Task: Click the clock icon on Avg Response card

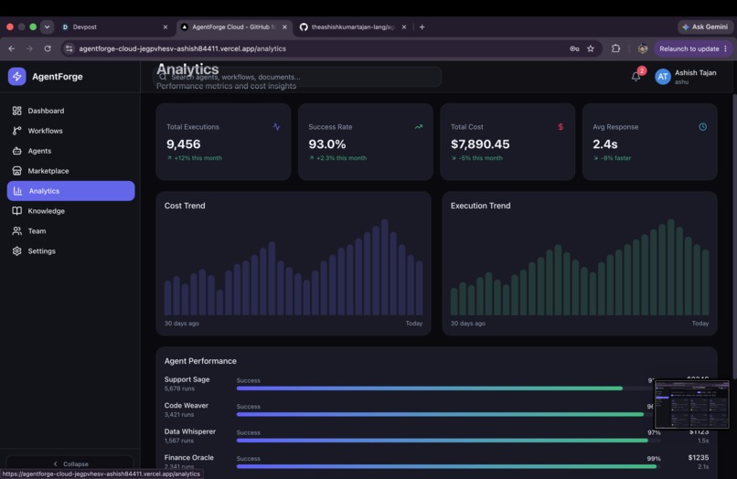Action: pos(702,127)
